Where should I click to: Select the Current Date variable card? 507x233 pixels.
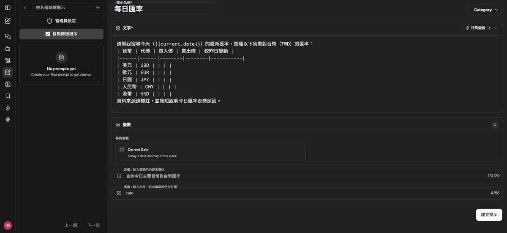point(210,152)
